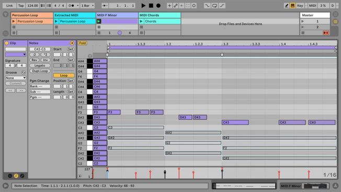Toggle the Loop switch in control bar
Viewport: 341px width, 192px height.
(214, 5)
